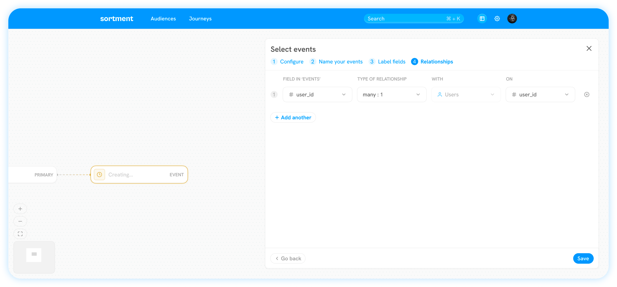Image resolution: width=617 pixels, height=287 pixels.
Task: Remove relationship row with circled X icon
Action: tap(586, 95)
